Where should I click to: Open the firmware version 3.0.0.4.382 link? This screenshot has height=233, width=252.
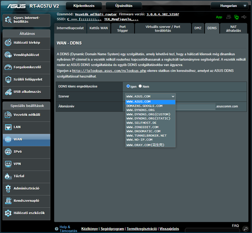coord(163,14)
